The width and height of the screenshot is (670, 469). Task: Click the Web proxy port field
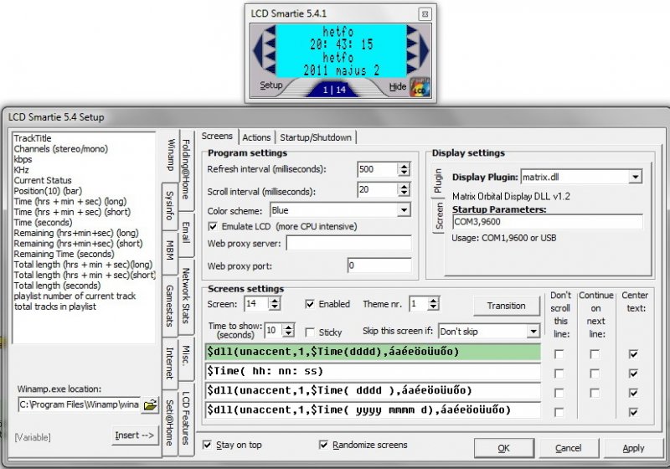[x=379, y=265]
